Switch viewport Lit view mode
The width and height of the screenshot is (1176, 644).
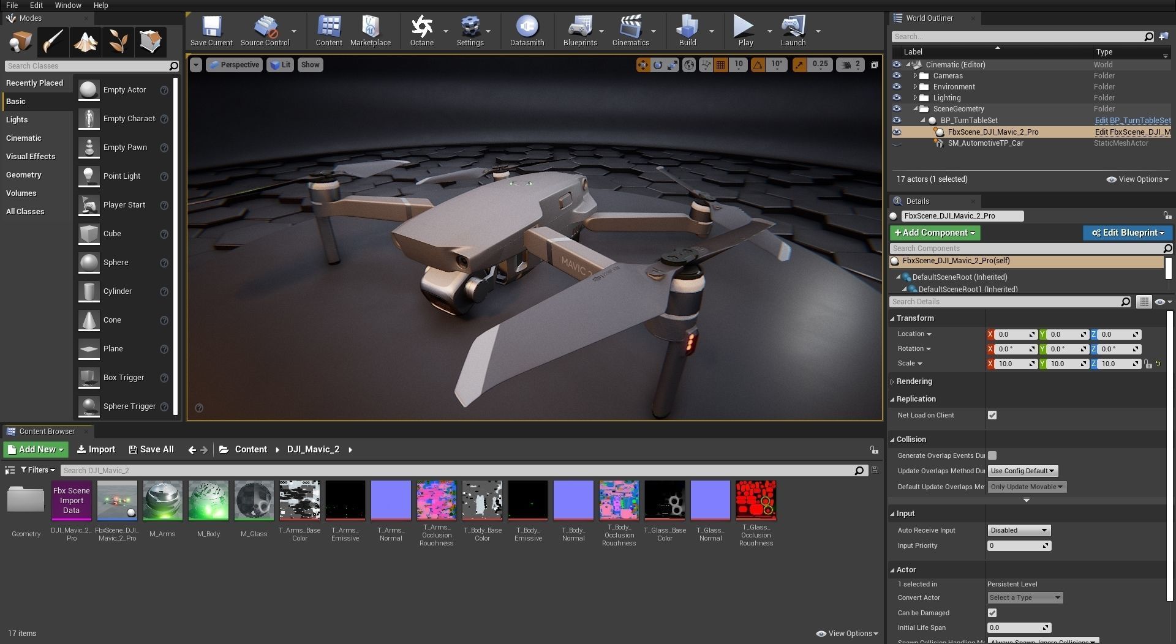point(280,65)
